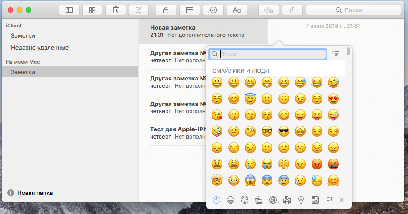408x214 pixels.
Task: Focus the emoji picker search field
Action: coord(268,54)
